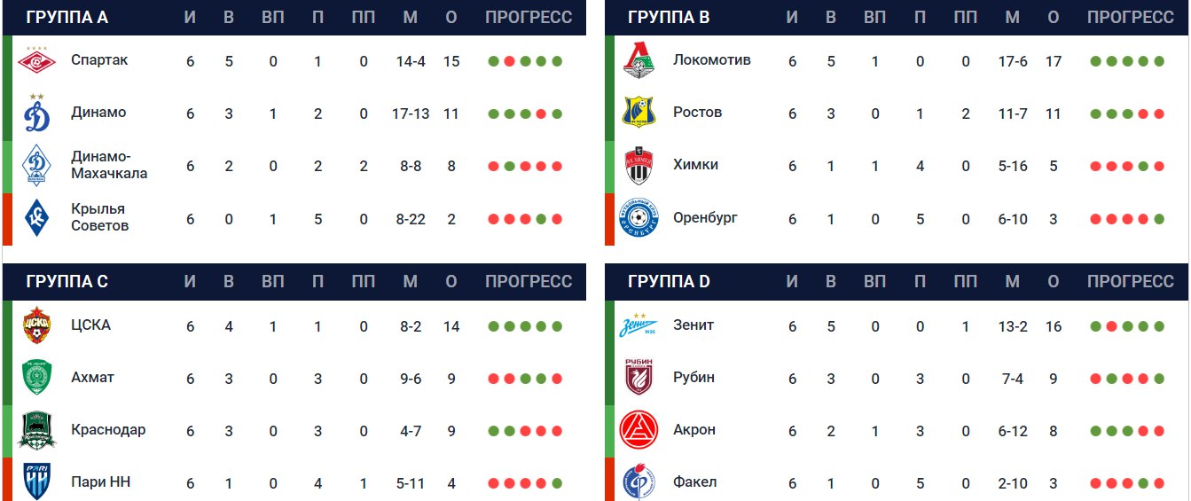The height and width of the screenshot is (501, 1191).
Task: Click the ПРОГРЕСС column header in Группа B
Action: coord(1130,18)
